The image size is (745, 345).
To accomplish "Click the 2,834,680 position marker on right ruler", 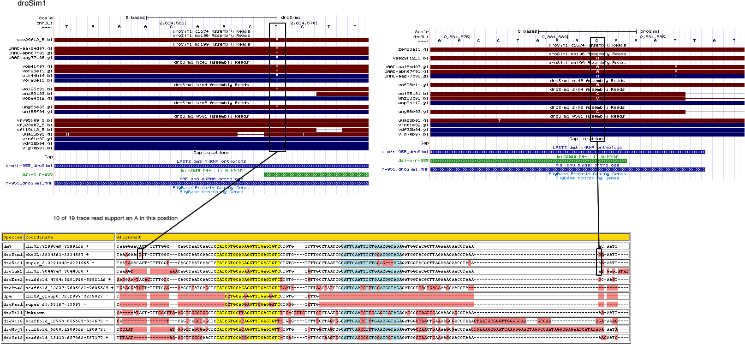I will 554,37.
